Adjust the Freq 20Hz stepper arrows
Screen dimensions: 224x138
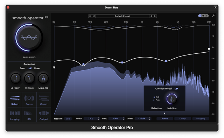(x=123, y=119)
